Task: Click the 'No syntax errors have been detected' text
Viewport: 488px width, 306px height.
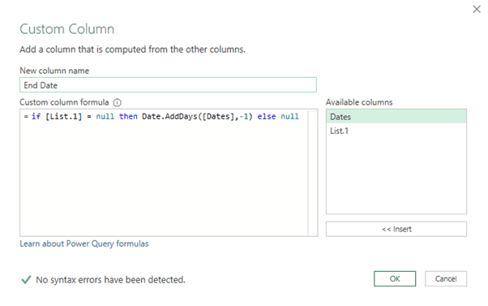Action: (110, 280)
